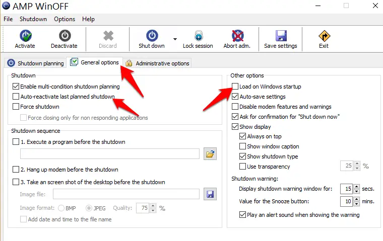Viewport: 383px width, 241px height.
Task: Click the Exit toolbar icon
Action: pos(324,36)
